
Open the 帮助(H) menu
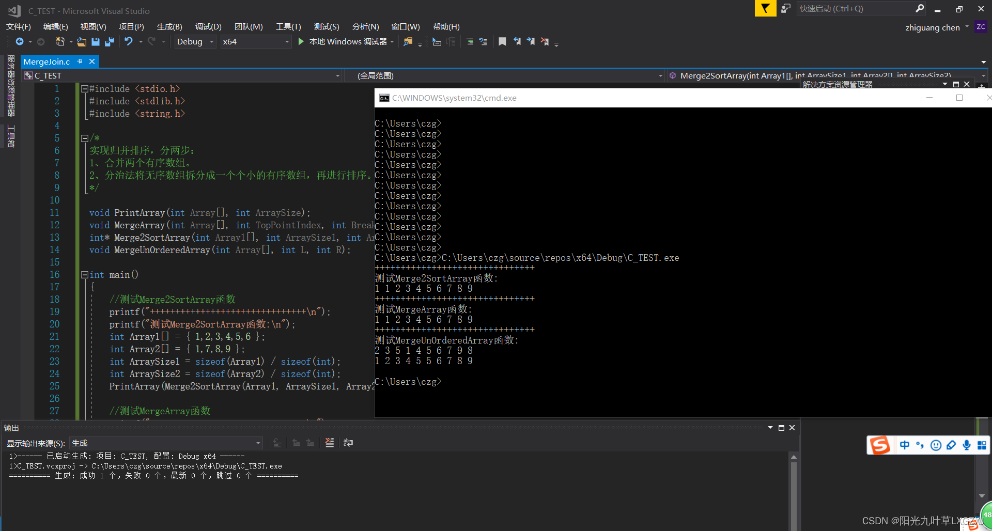[x=446, y=26]
